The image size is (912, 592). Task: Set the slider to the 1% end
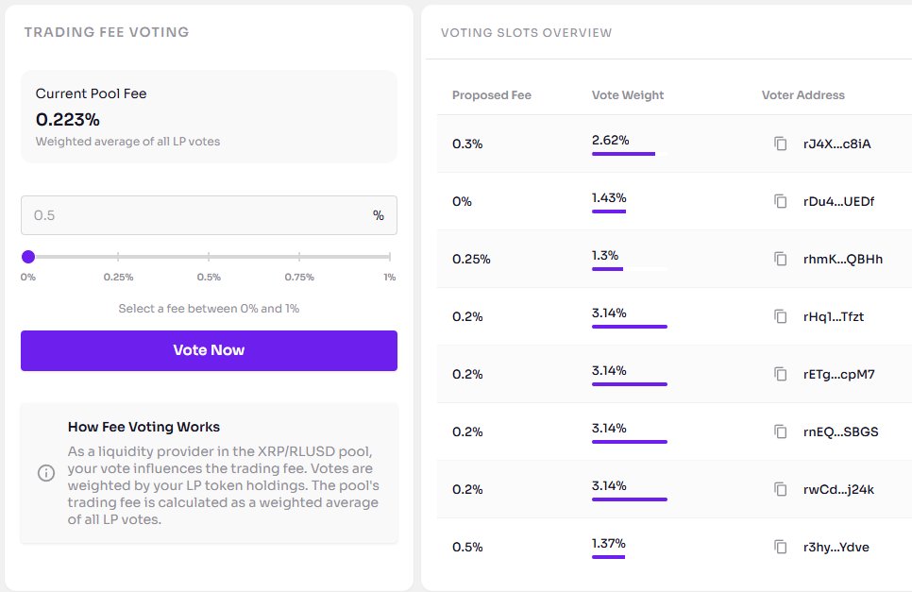point(390,257)
